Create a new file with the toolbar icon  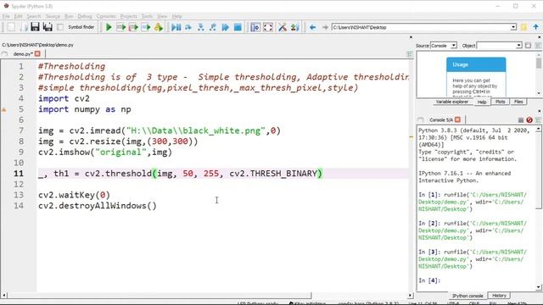[11, 27]
